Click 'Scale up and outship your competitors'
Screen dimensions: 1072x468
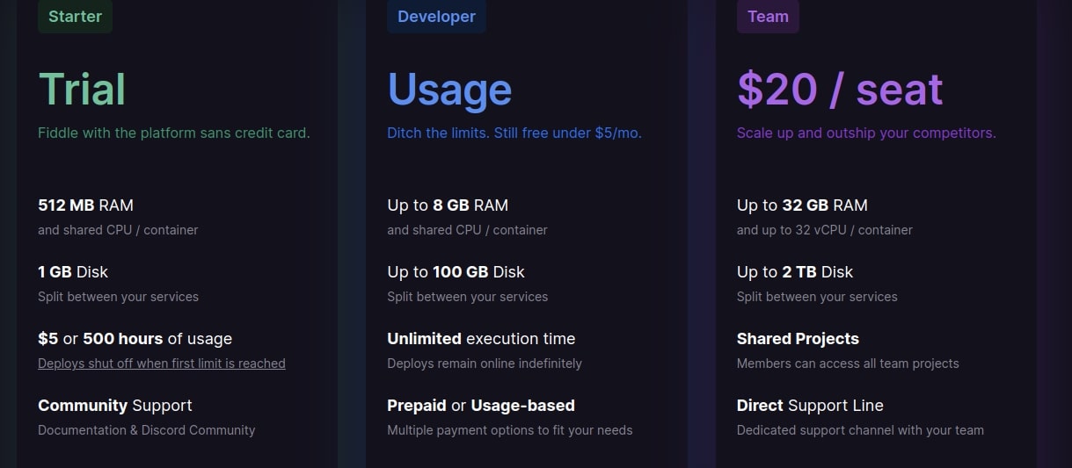click(x=866, y=133)
